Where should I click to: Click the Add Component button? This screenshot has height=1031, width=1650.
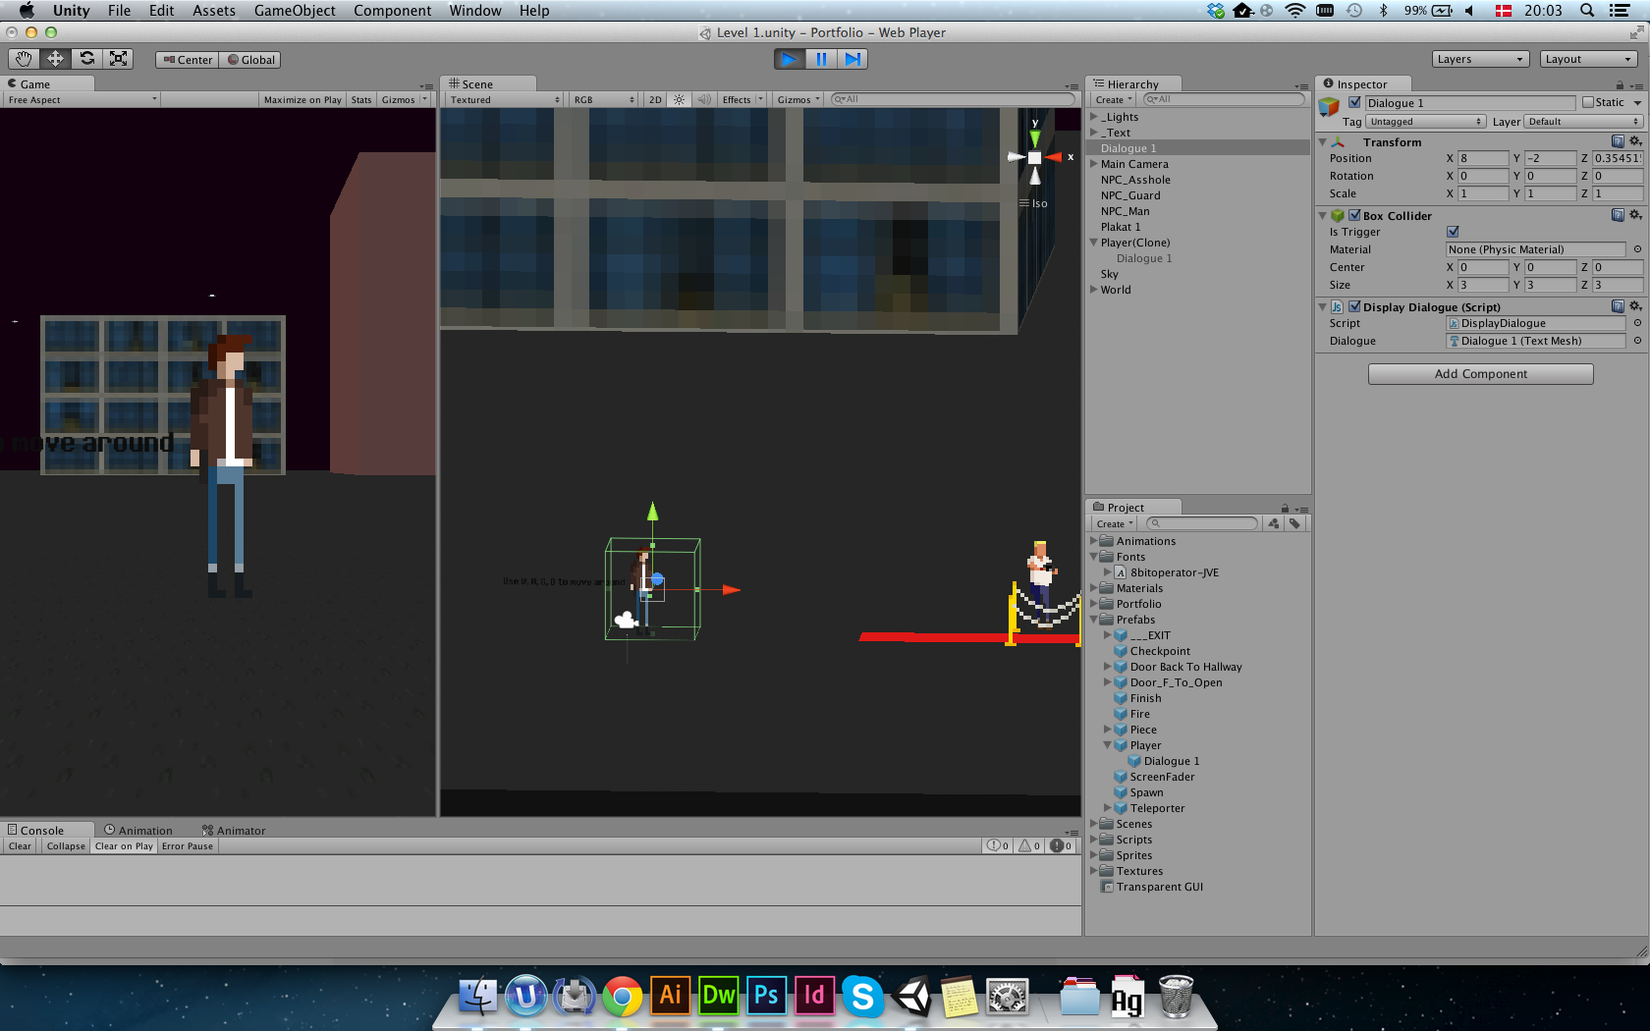pos(1480,374)
